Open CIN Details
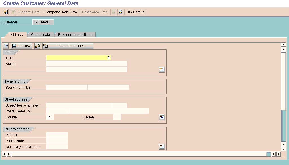Screen dimensions: 289x165 coord(135,12)
